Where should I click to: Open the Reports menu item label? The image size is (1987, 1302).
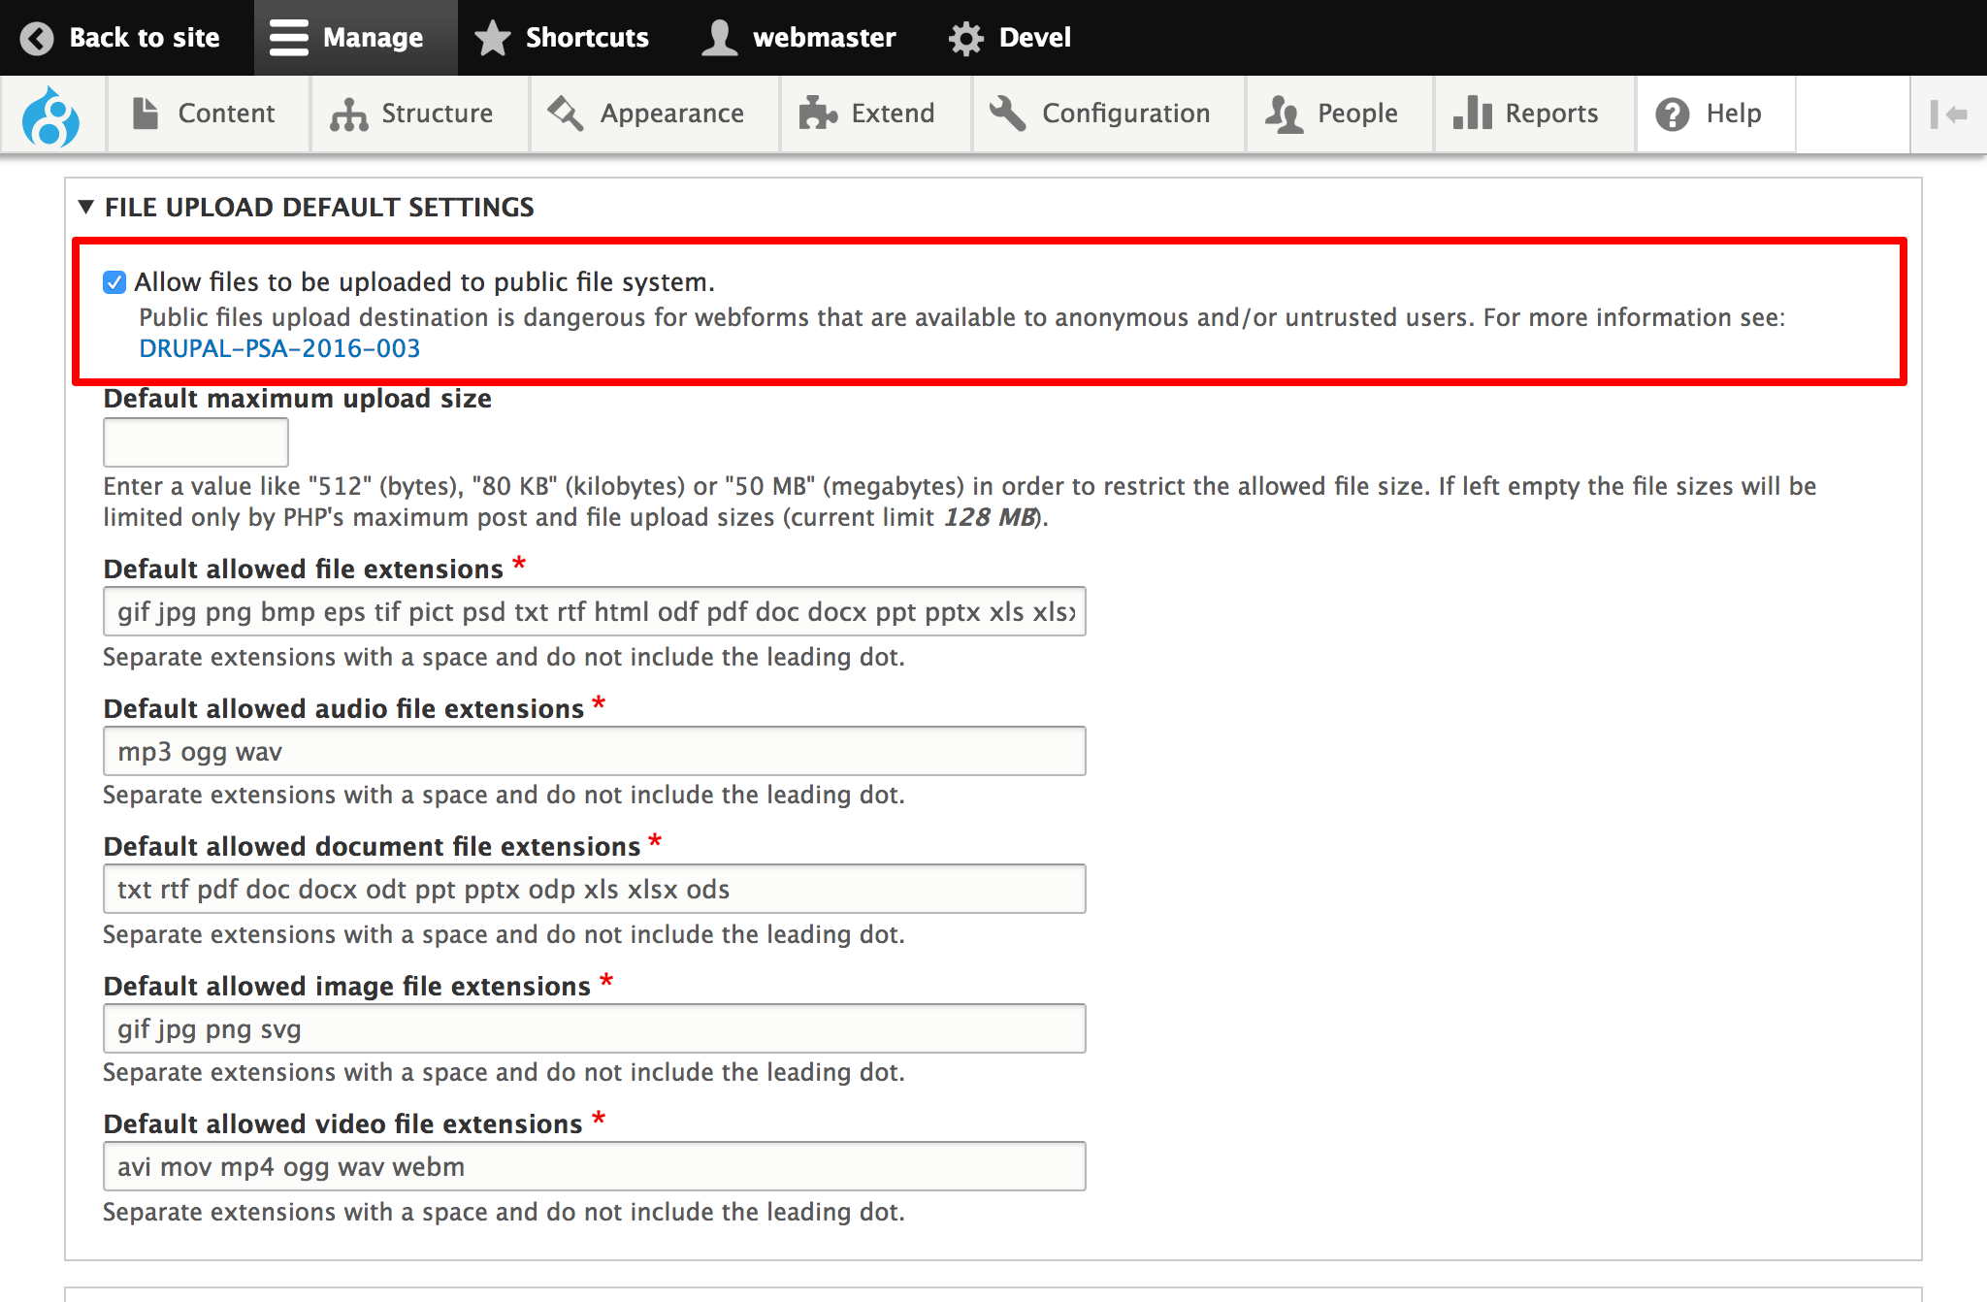point(1552,114)
